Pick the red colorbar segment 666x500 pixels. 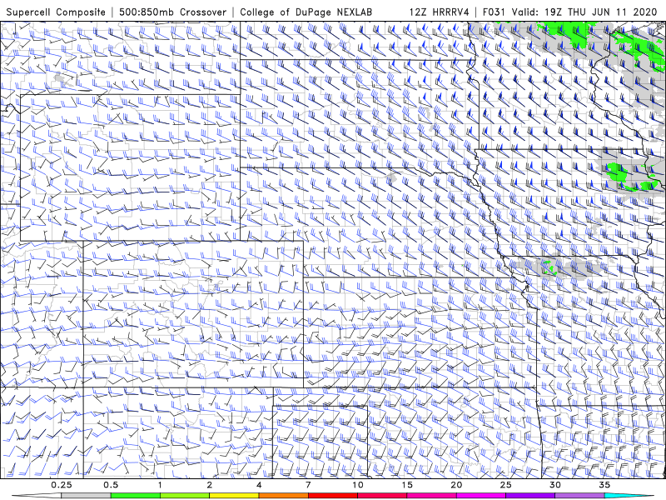pos(332,496)
